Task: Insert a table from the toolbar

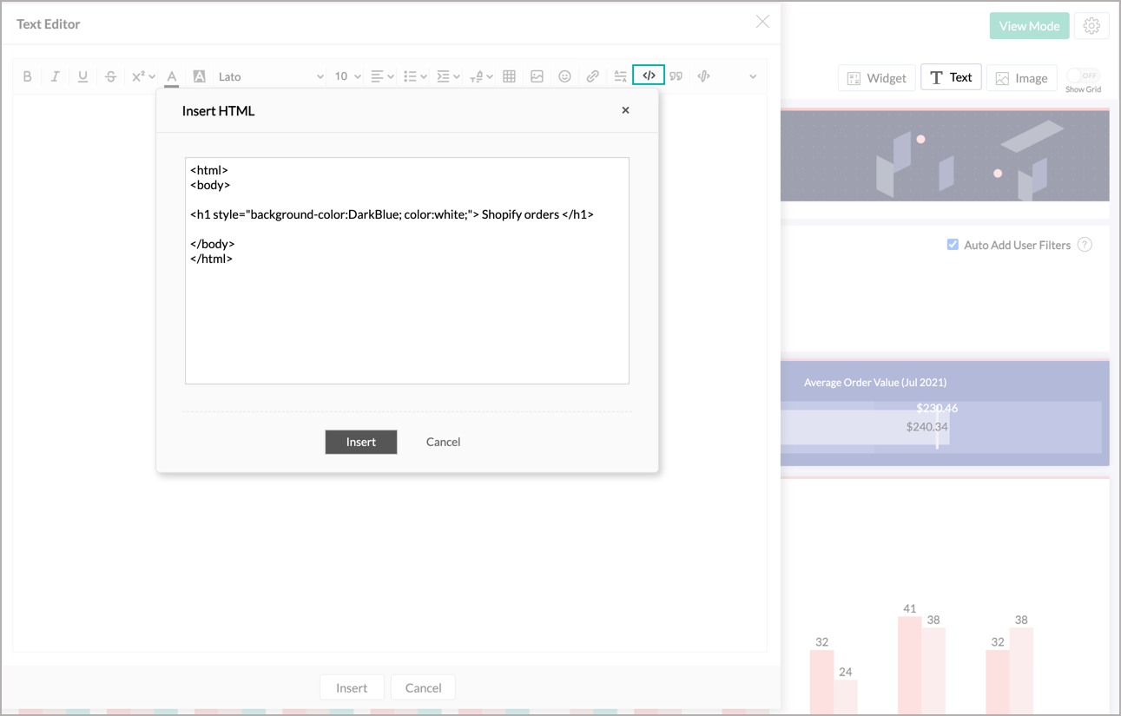Action: coord(509,76)
